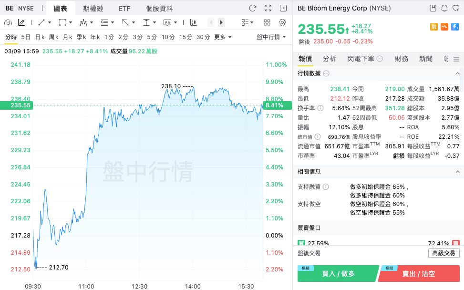Toggle the right side panel collapse icon
464x290 pixels.
click(x=283, y=8)
